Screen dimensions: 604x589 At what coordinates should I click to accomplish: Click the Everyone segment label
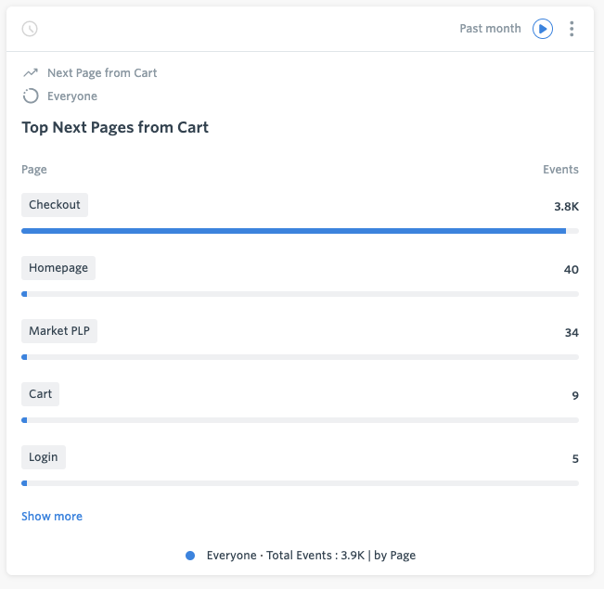72,96
